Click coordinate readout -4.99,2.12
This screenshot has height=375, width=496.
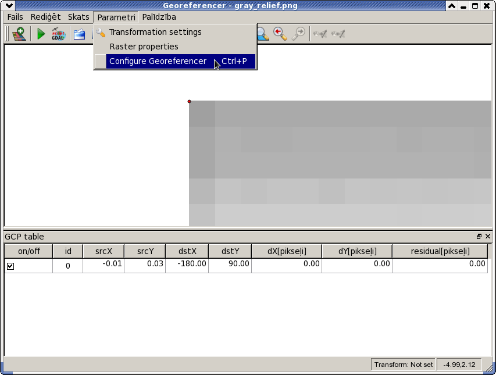(459, 365)
